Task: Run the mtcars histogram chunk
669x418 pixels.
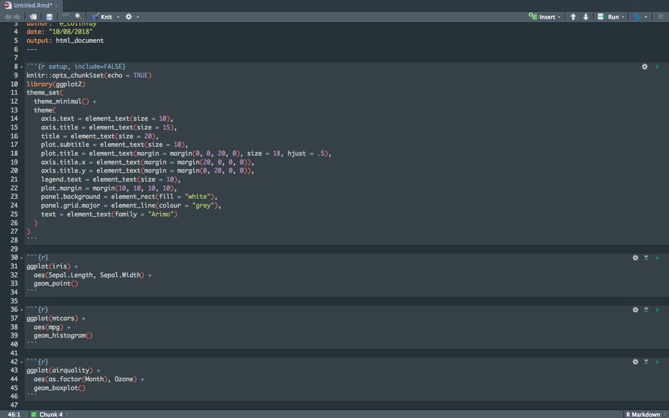Action: [x=658, y=309]
